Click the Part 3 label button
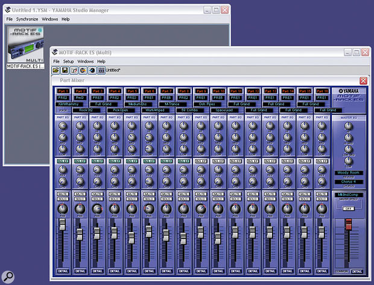The image size is (374, 285). [97, 91]
